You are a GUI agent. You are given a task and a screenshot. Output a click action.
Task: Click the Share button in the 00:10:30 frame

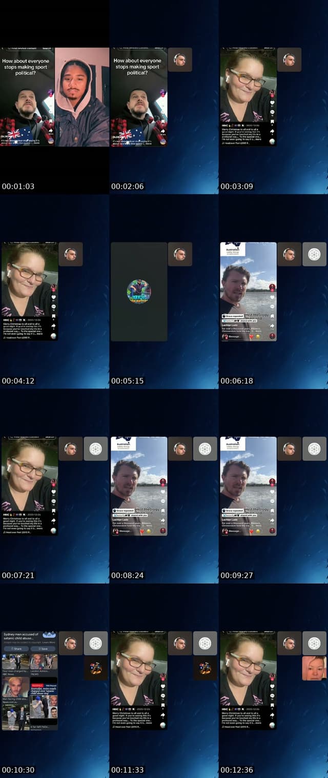coord(16,649)
